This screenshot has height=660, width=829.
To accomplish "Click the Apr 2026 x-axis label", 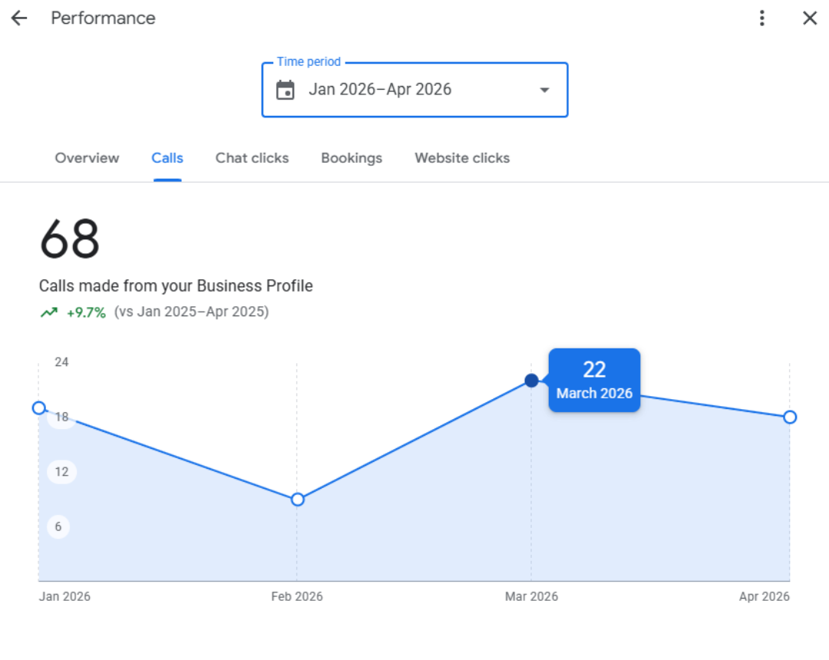I will coord(765,596).
